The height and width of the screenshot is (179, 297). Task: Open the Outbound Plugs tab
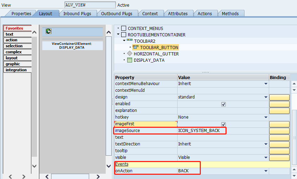117,14
